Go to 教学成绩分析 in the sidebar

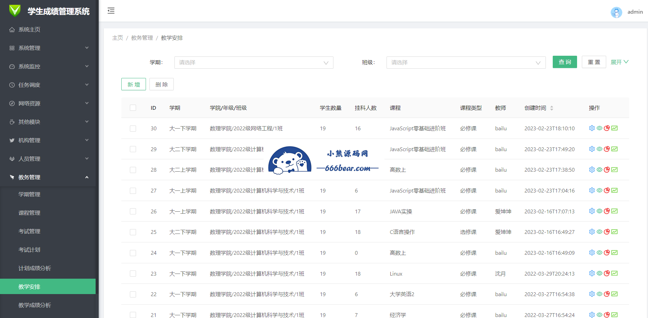35,305
